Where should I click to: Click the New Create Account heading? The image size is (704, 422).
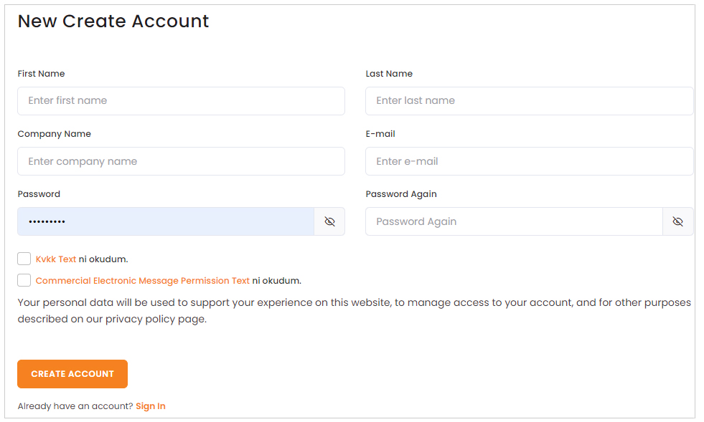coord(113,21)
